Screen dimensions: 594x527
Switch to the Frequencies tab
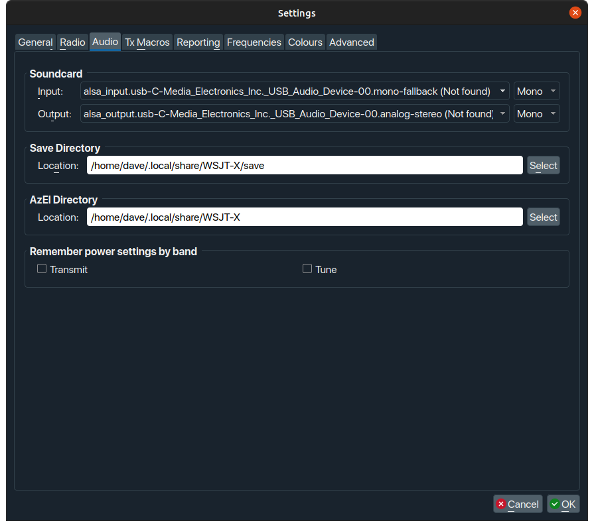coord(254,42)
